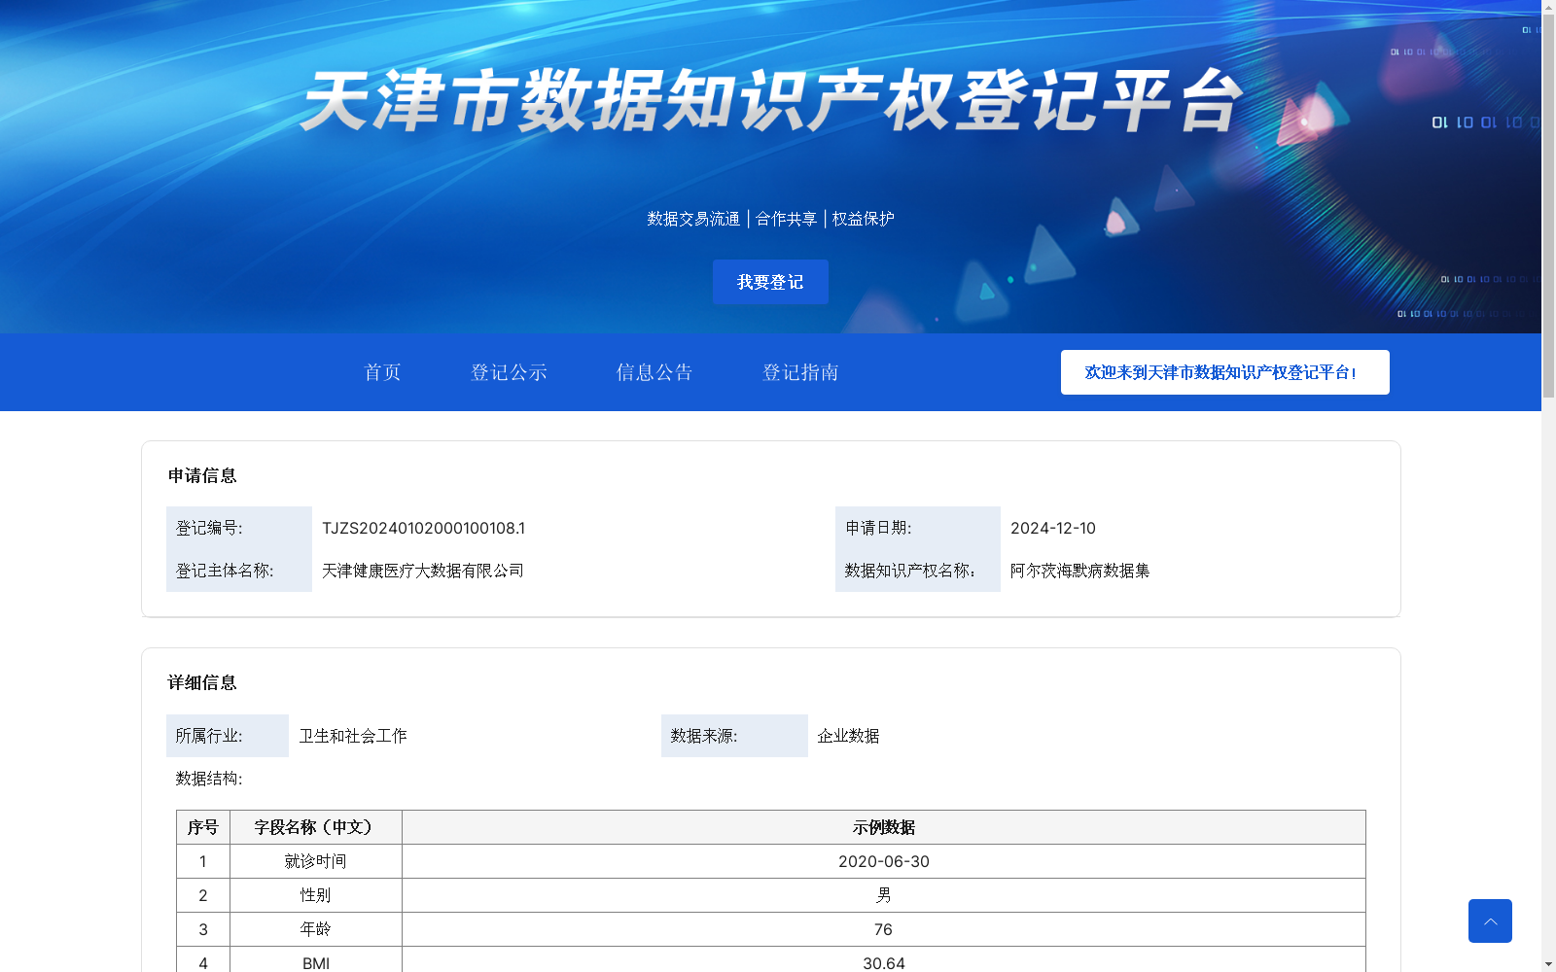Click the 男 sample data cell
The width and height of the screenshot is (1556, 972).
click(884, 895)
